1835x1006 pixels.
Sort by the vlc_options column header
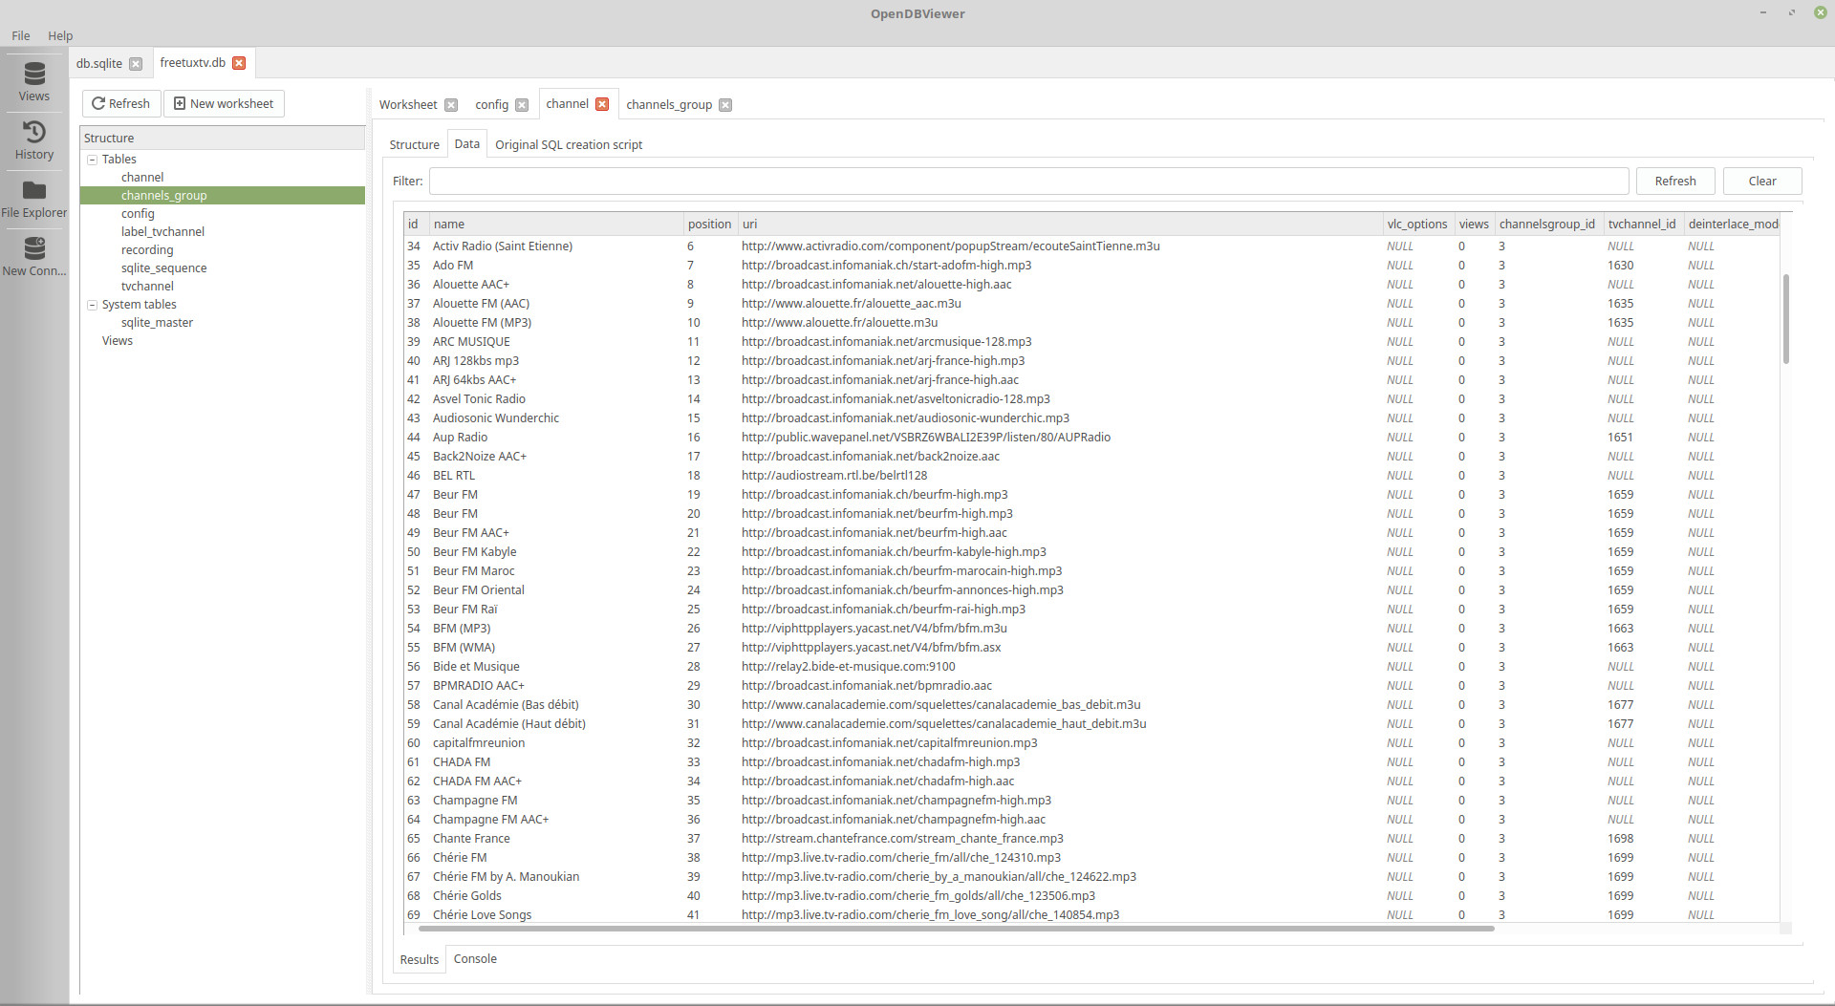(1418, 225)
